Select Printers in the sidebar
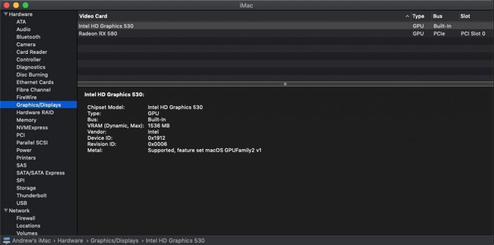This screenshot has width=494, height=245. pyautogui.click(x=26, y=158)
